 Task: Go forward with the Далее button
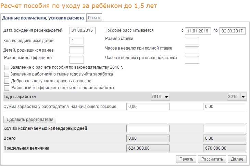coord(237,159)
